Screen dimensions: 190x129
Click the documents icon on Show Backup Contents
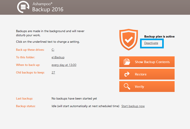coord(127,62)
